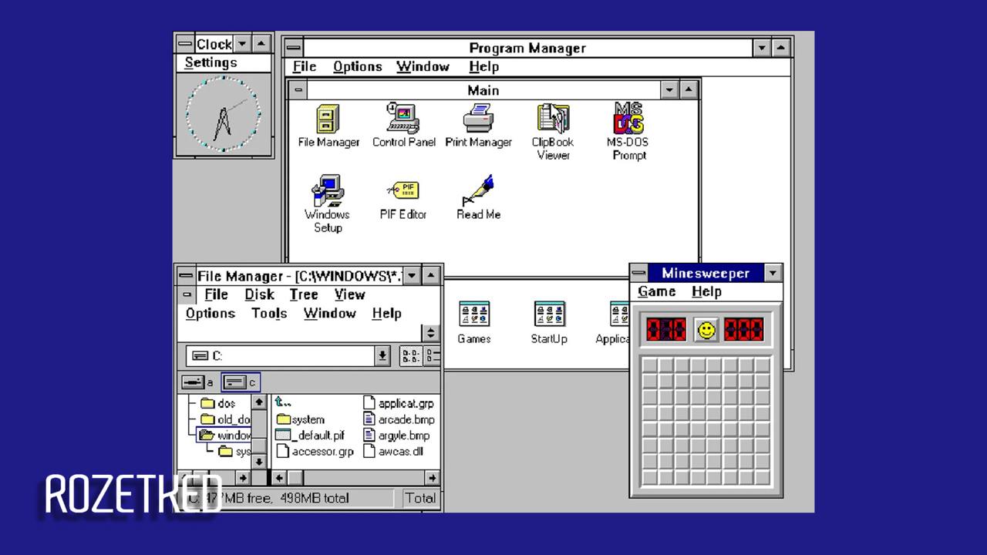Select the Windows Setup icon

(327, 204)
